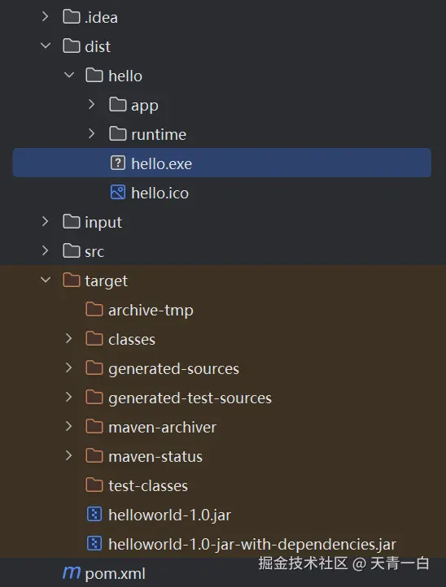This screenshot has width=446, height=587.
Task: Expand the generated-sources folder
Action: point(68,367)
